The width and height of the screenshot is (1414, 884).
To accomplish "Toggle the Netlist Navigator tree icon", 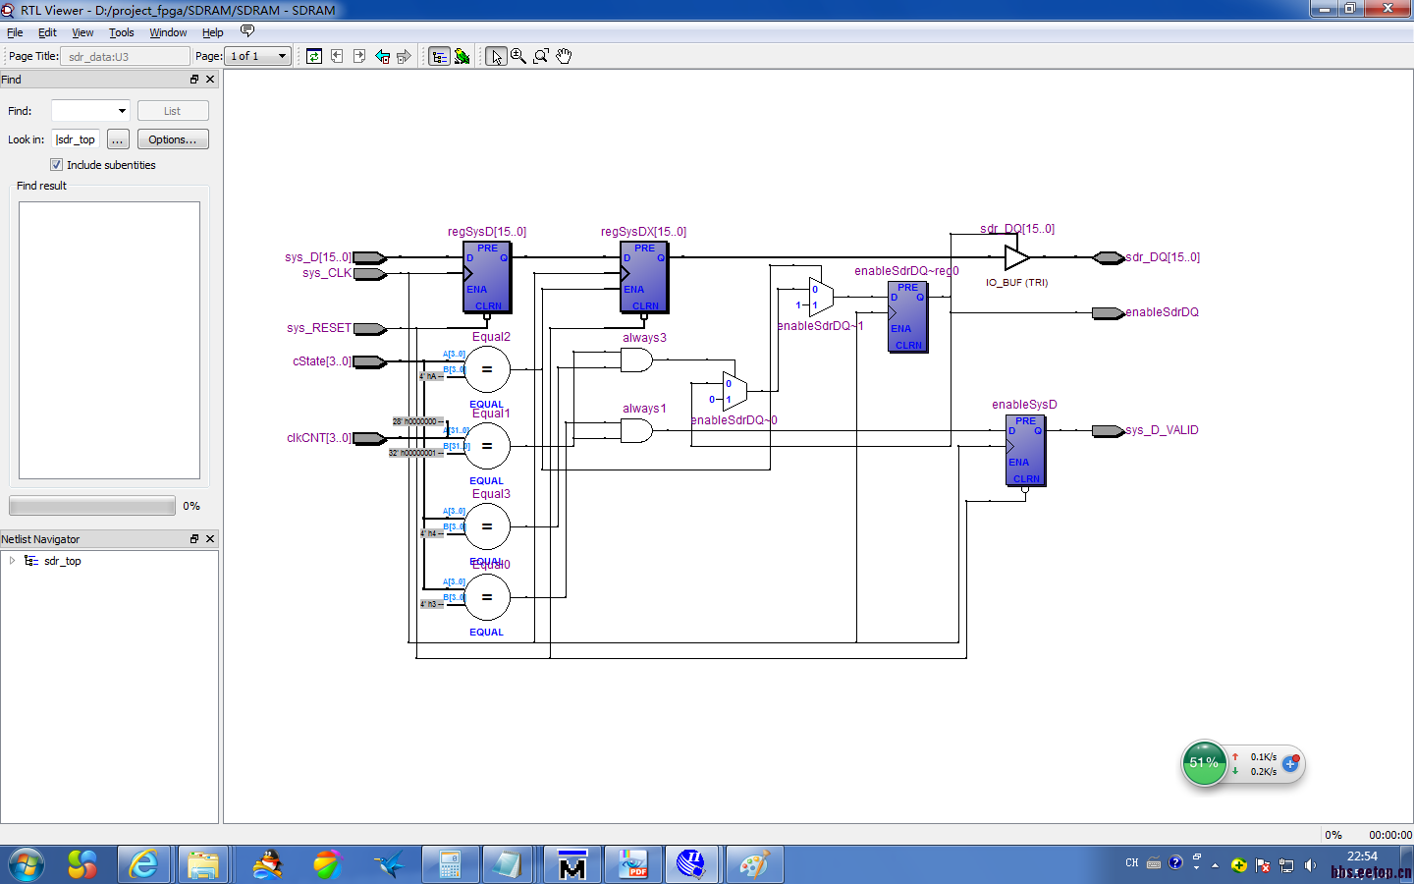I will (439, 56).
